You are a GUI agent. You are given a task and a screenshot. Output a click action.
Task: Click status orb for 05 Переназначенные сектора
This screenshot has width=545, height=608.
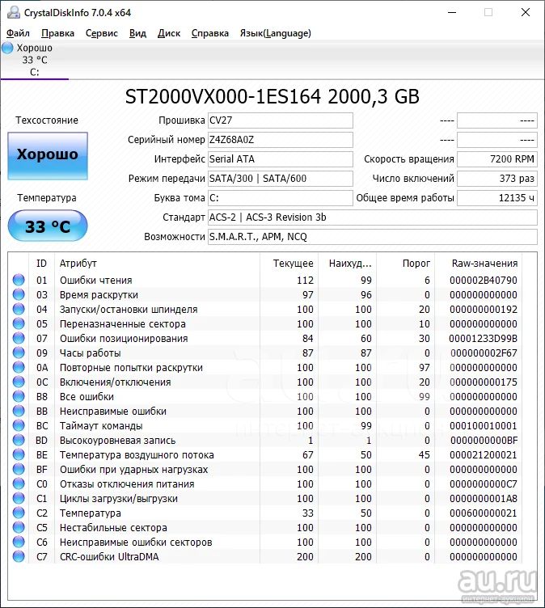coord(19,323)
